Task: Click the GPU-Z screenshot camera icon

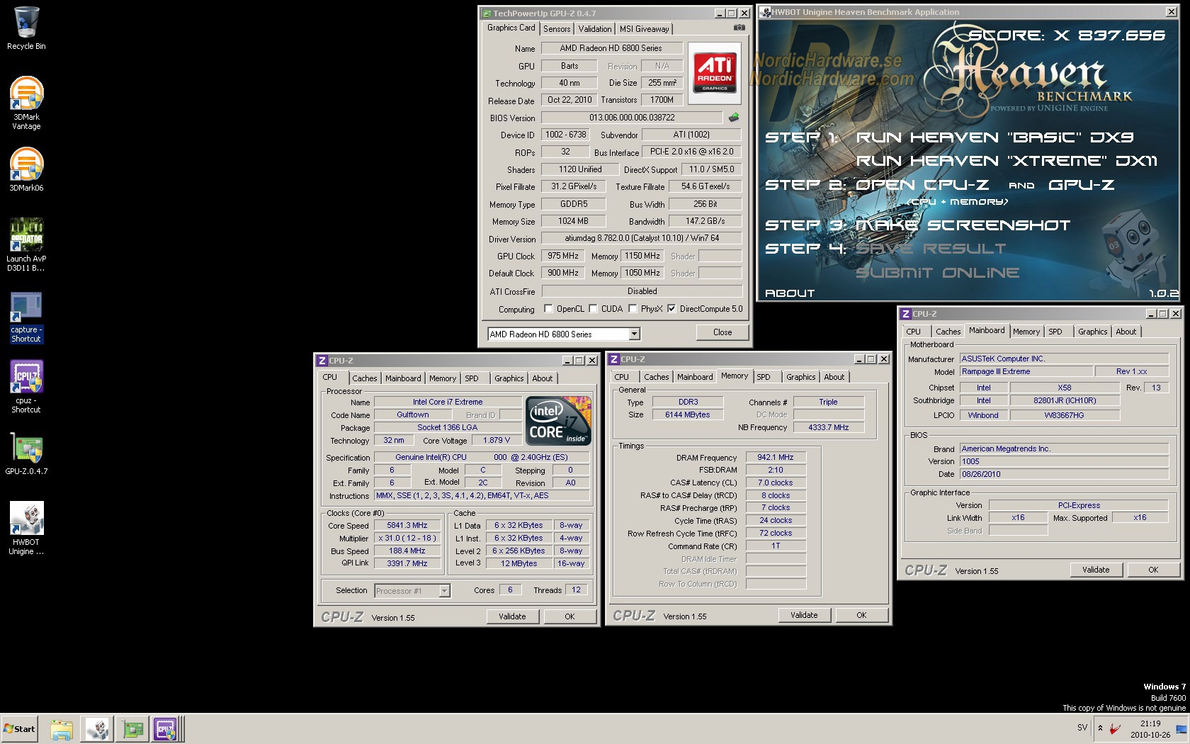Action: click(739, 28)
